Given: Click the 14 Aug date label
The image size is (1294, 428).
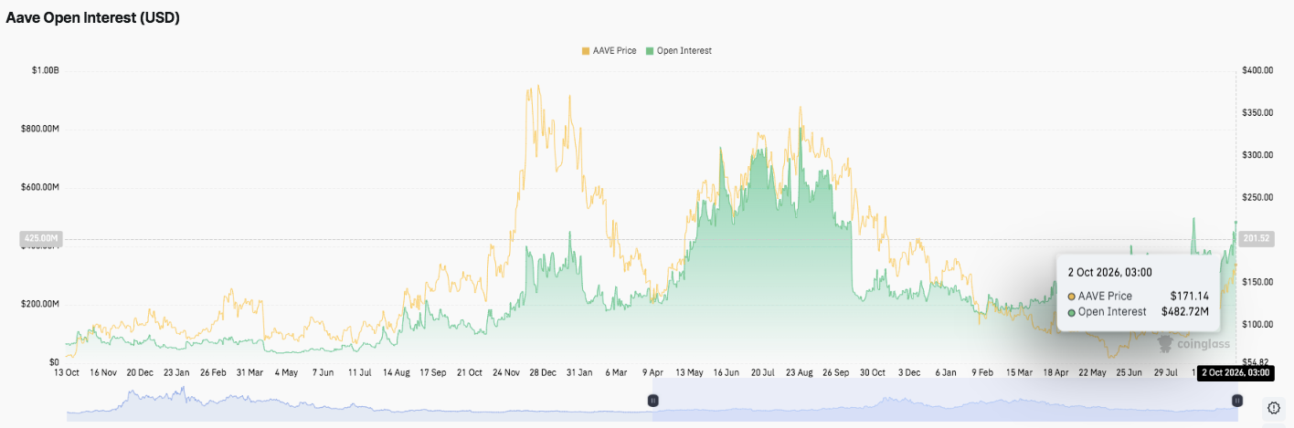Looking at the screenshot, I should (x=397, y=372).
